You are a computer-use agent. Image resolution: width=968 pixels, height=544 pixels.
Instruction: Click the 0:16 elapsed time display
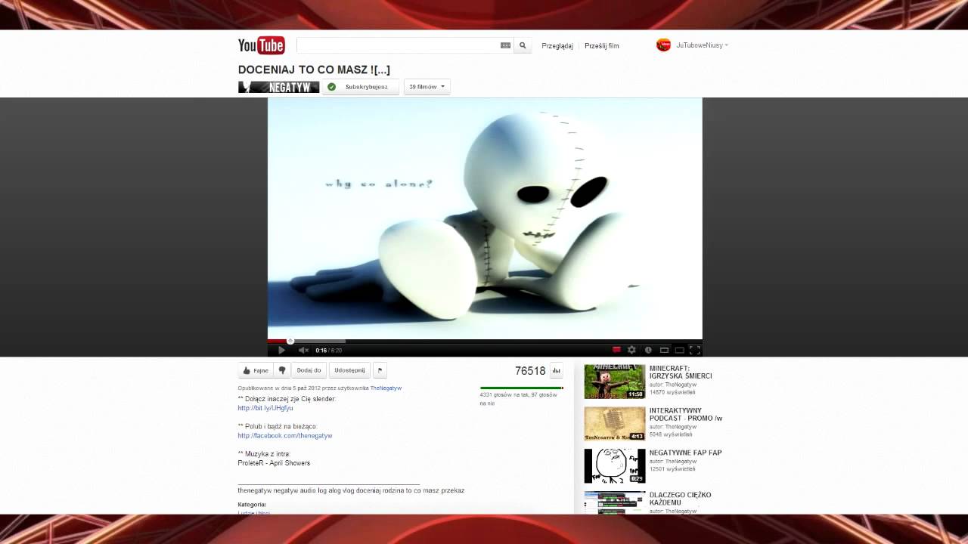coord(321,351)
